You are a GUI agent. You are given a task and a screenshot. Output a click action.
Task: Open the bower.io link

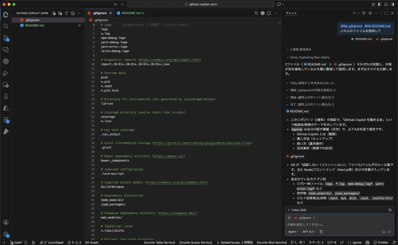[x=169, y=156]
